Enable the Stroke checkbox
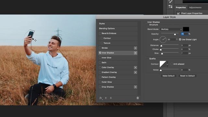Viewport: 208px width, 117px height. [x=100, y=48]
